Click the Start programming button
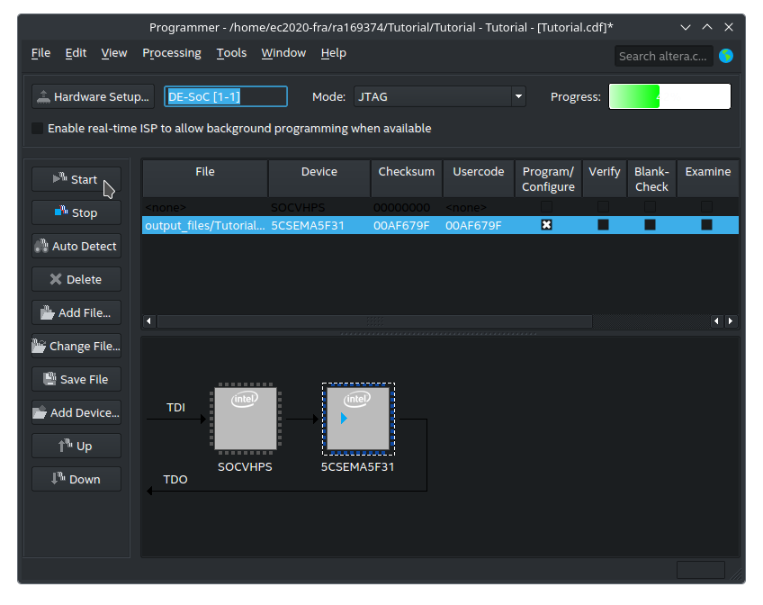Viewport: 763px width, 605px height. click(76, 179)
